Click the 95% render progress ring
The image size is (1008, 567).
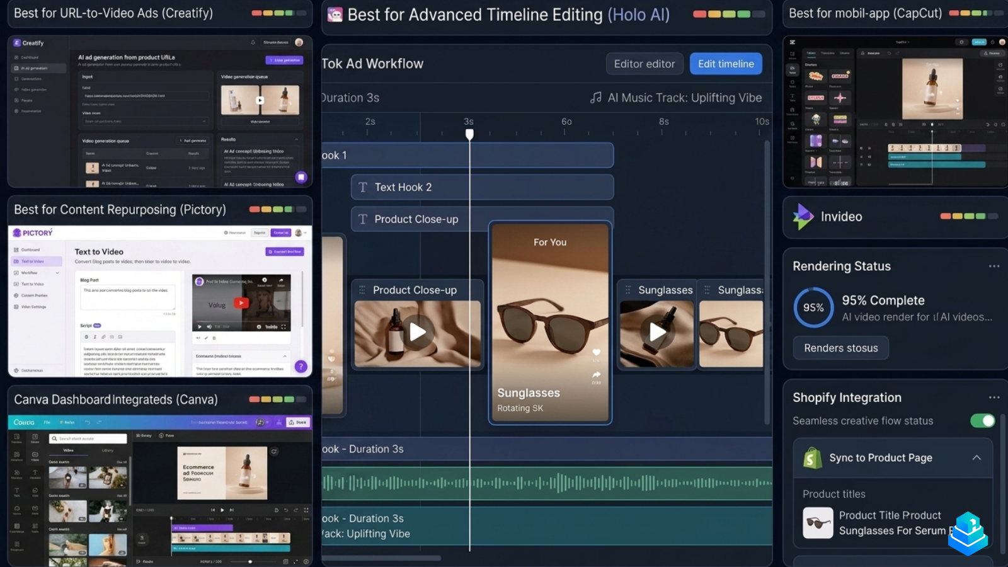coord(813,307)
